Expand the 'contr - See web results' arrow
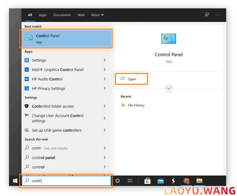This screenshot has width=237, height=196. coord(105,148)
